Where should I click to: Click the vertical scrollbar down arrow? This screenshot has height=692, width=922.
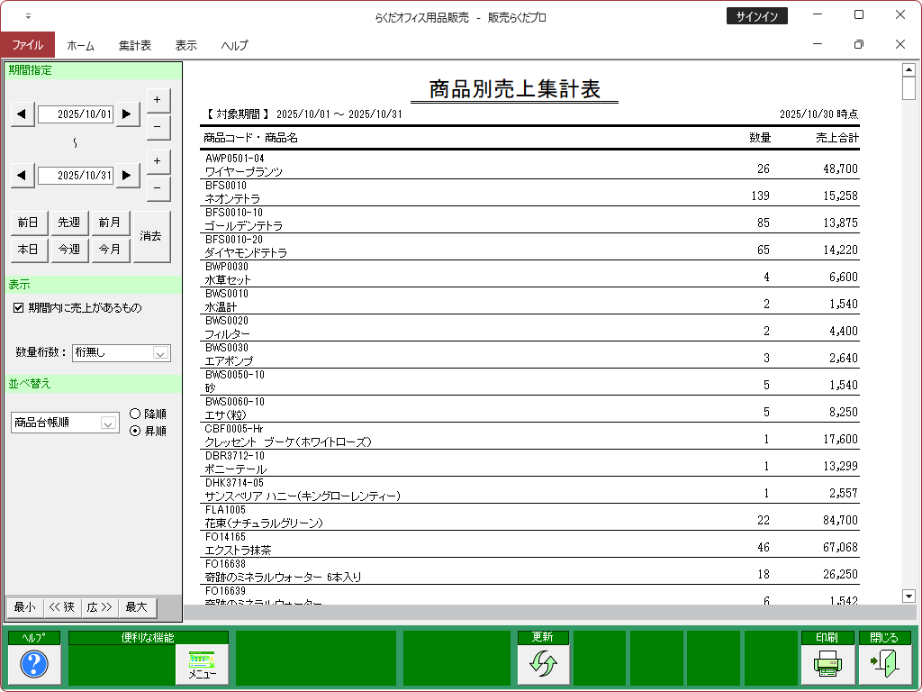click(x=908, y=596)
